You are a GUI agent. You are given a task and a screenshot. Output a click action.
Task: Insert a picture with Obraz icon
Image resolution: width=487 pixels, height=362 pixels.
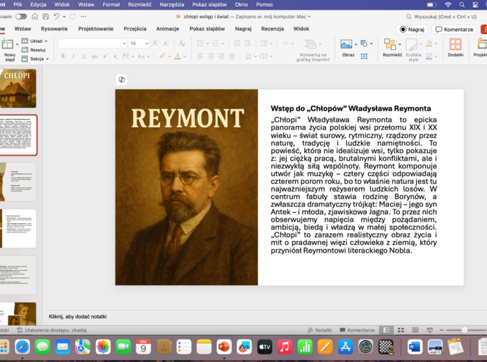coord(346,45)
